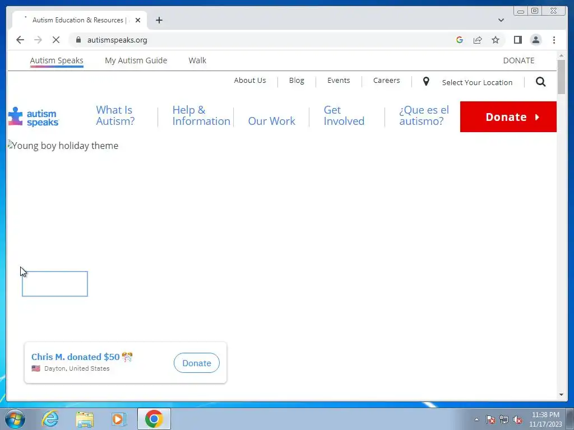Click the forward navigation arrow

tap(38, 40)
